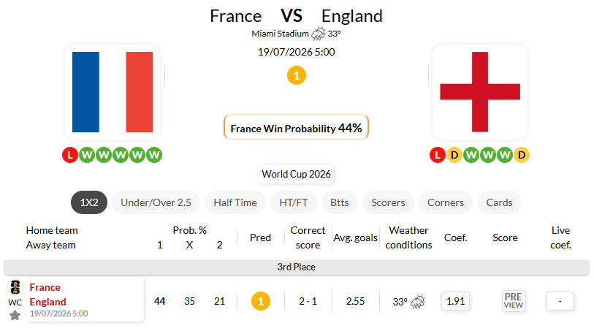594x331 pixels.
Task: Click the orange prediction badge in the Pred column
Action: click(x=261, y=301)
